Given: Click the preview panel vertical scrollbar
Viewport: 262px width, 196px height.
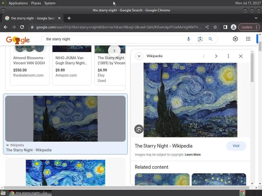Looking at the screenshot, I should click(252, 67).
